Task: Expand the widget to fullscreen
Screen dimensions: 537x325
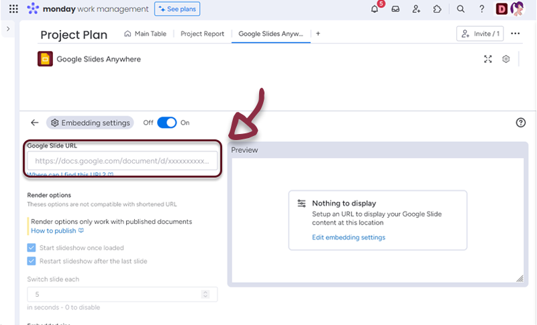Action: 488,59
